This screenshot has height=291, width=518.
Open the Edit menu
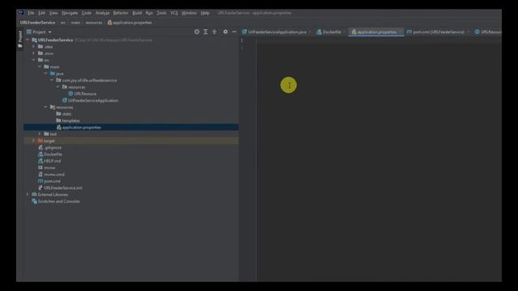click(x=41, y=13)
